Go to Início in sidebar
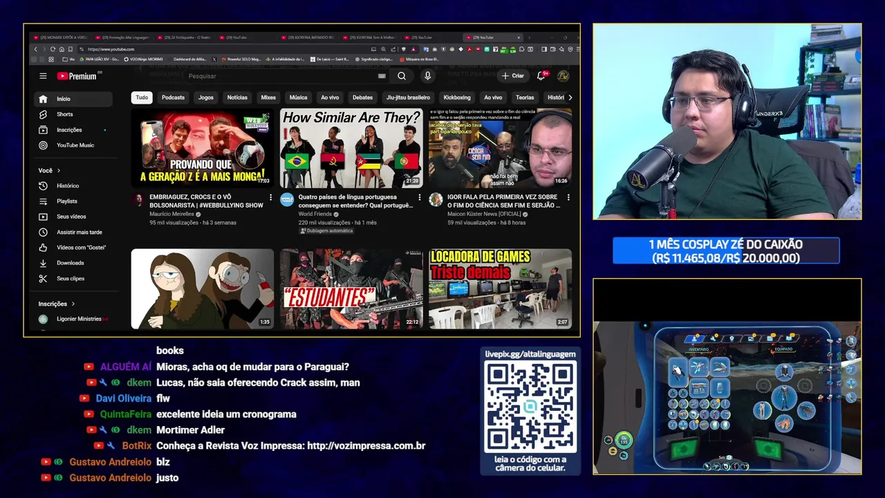Screen dimensions: 885x498 pyautogui.click(x=73, y=99)
